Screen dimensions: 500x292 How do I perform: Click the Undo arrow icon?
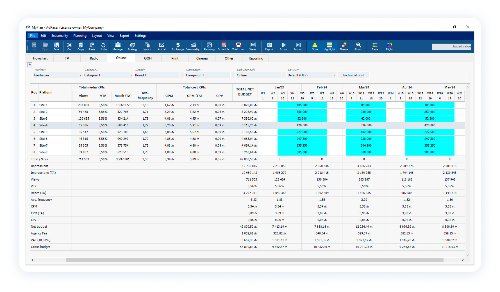click(x=103, y=46)
